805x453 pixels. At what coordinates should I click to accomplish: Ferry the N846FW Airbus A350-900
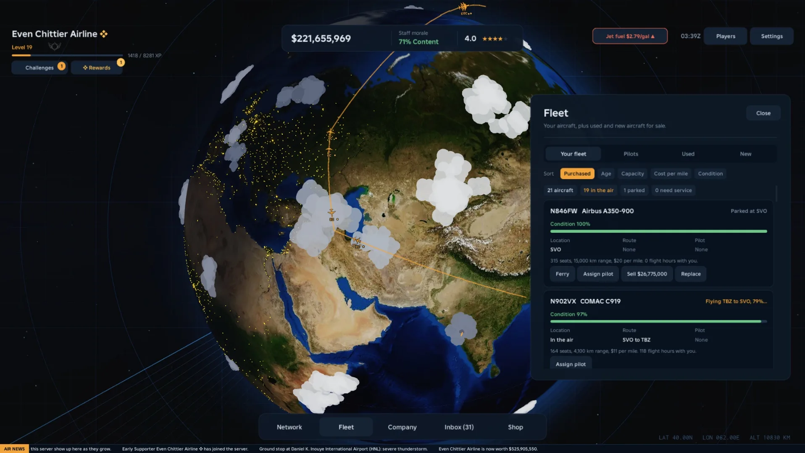(562, 274)
